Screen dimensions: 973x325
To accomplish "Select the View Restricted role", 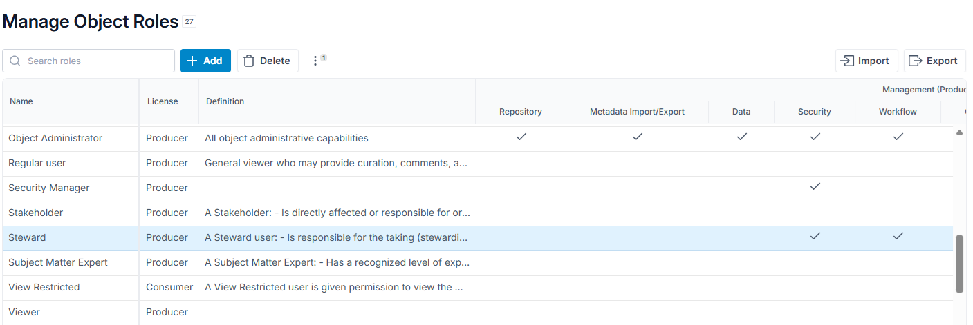I will [44, 287].
